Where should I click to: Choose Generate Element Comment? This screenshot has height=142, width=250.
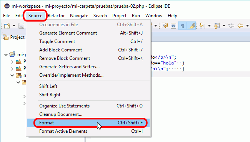[88, 33]
